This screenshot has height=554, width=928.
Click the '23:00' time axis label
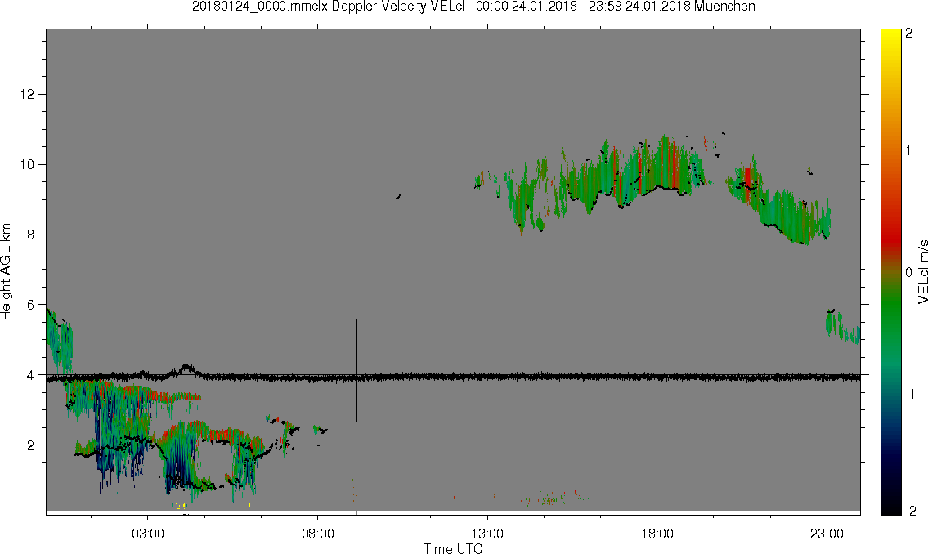click(x=827, y=534)
